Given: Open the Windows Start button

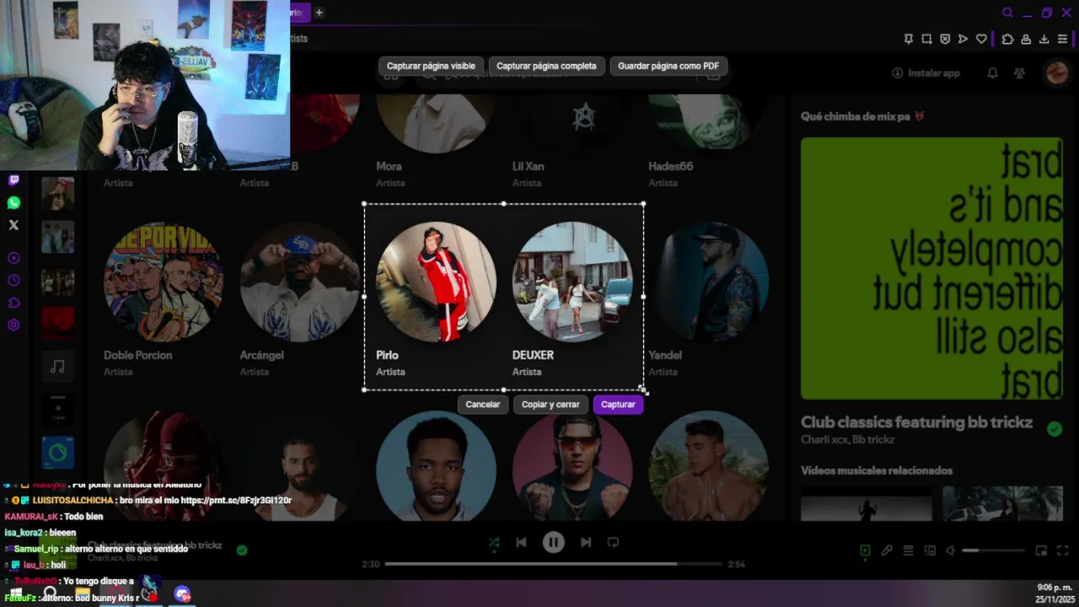Looking at the screenshot, I should pyautogui.click(x=15, y=594).
